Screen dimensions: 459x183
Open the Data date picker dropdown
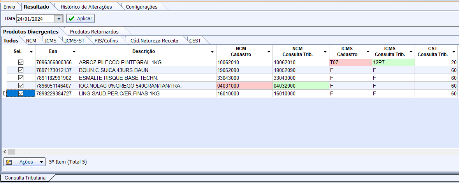(59, 19)
